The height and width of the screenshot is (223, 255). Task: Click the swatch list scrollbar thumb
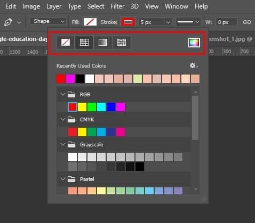pos(195,118)
